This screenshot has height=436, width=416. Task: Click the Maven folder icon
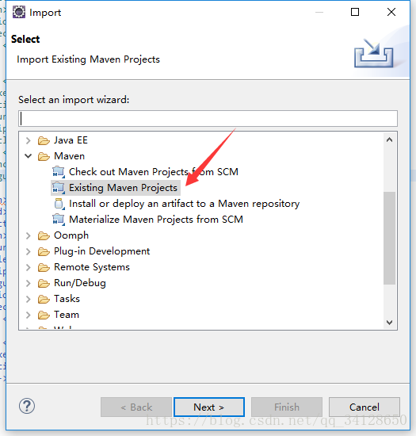[x=44, y=156]
